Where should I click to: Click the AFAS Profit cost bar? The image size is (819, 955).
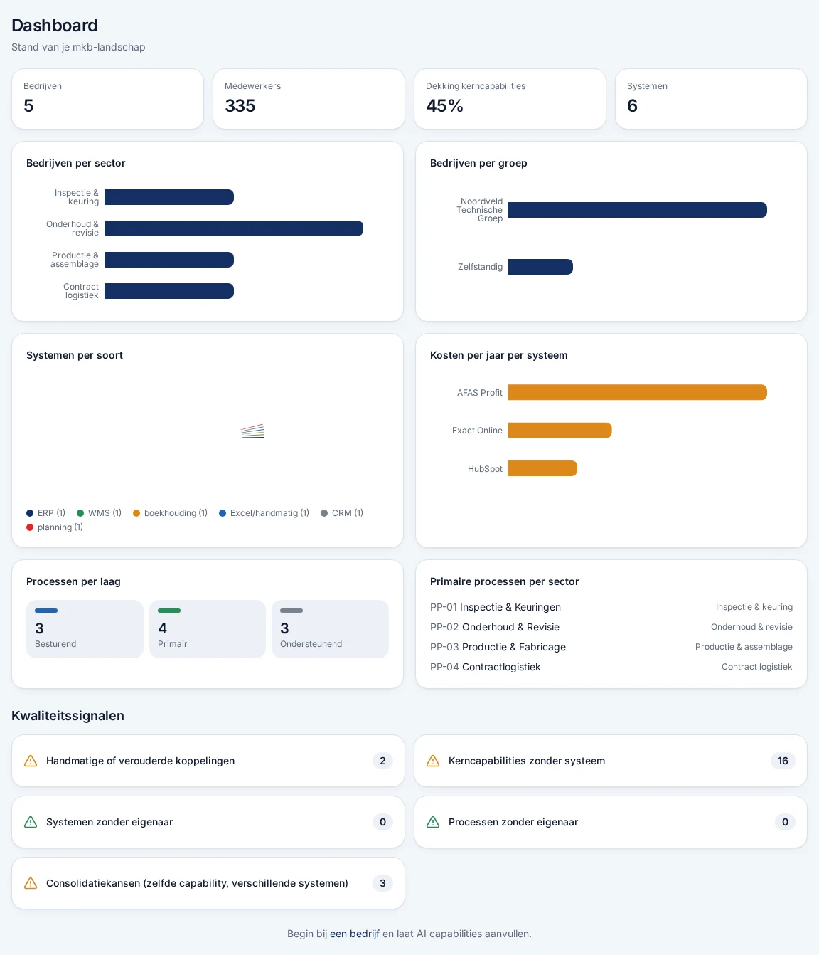pyautogui.click(x=638, y=392)
